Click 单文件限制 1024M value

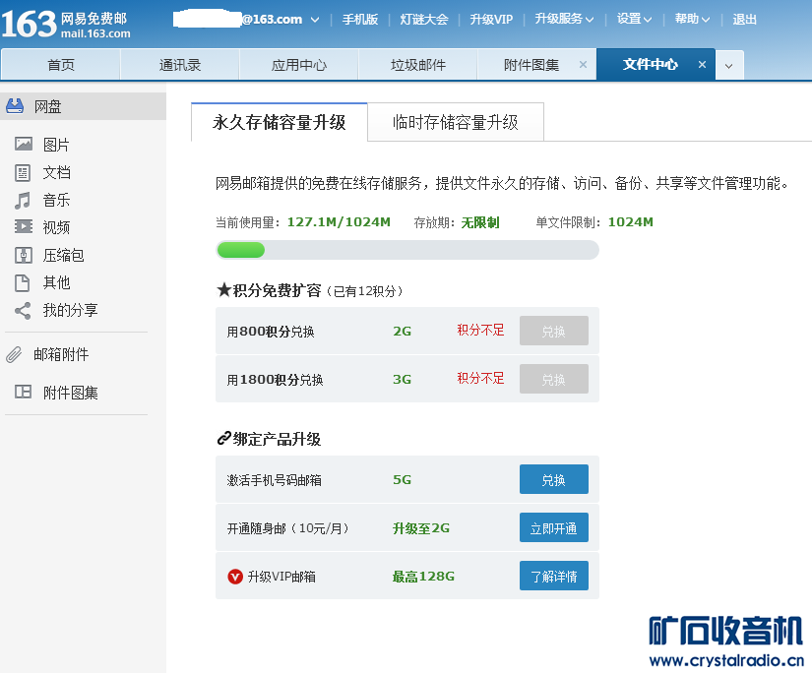(630, 222)
